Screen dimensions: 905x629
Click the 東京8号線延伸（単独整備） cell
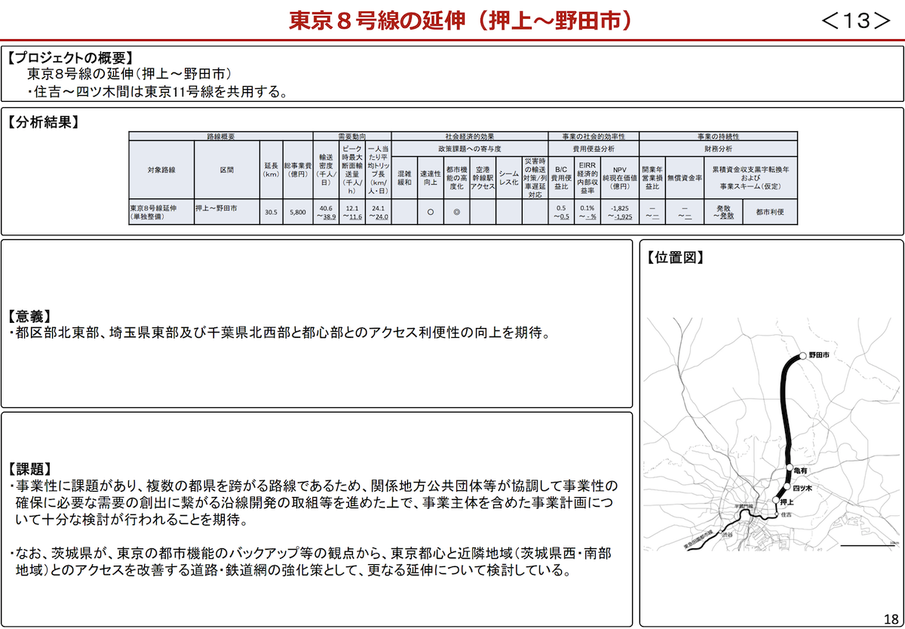(x=161, y=212)
